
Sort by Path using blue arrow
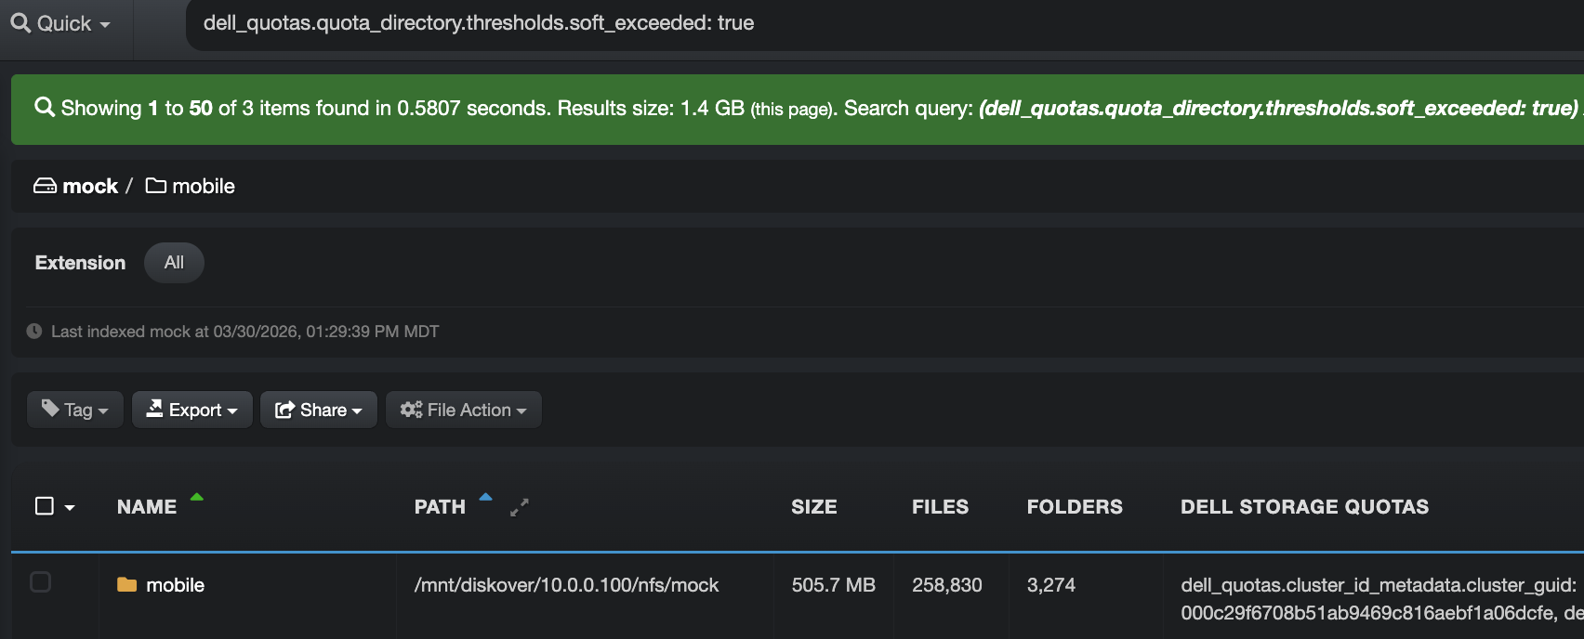point(485,497)
